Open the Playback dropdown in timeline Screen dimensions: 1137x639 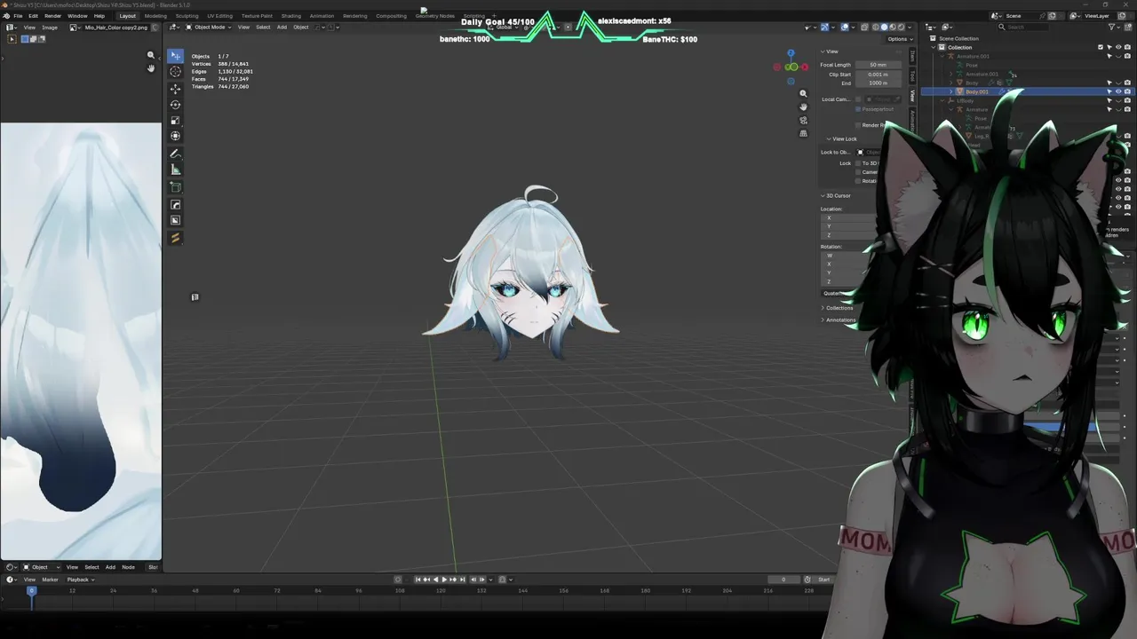point(80,580)
